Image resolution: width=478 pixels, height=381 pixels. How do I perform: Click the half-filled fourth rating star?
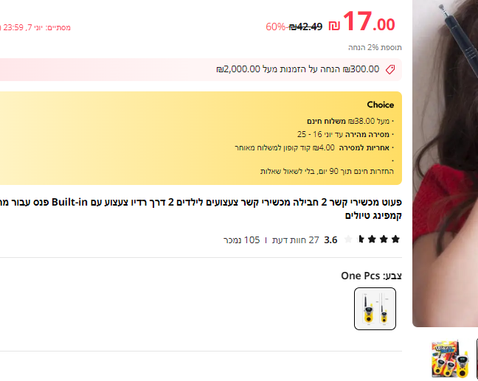coord(360,240)
